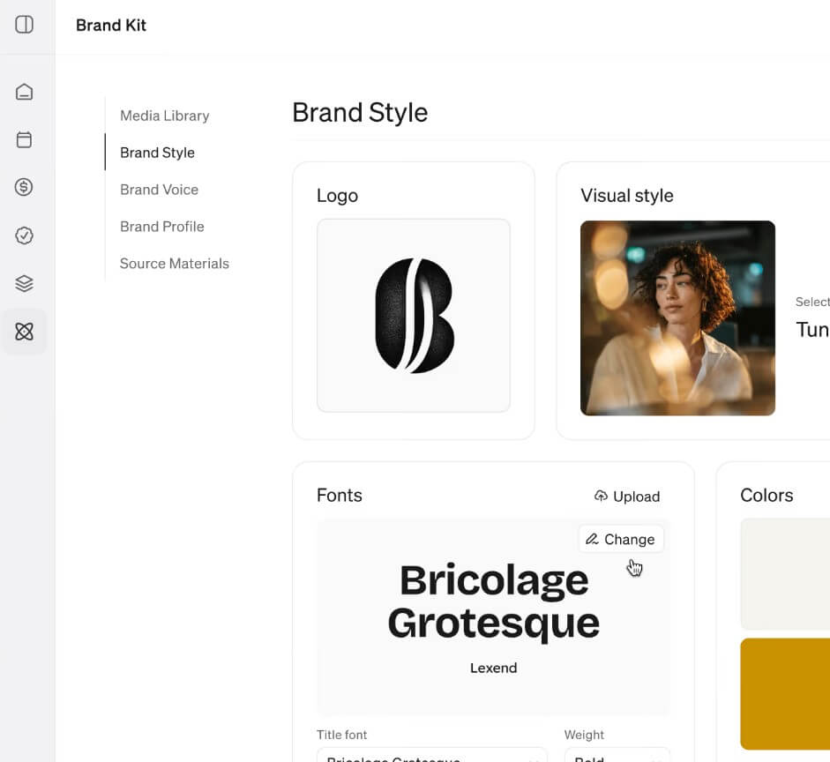Upload a new font

(x=627, y=497)
